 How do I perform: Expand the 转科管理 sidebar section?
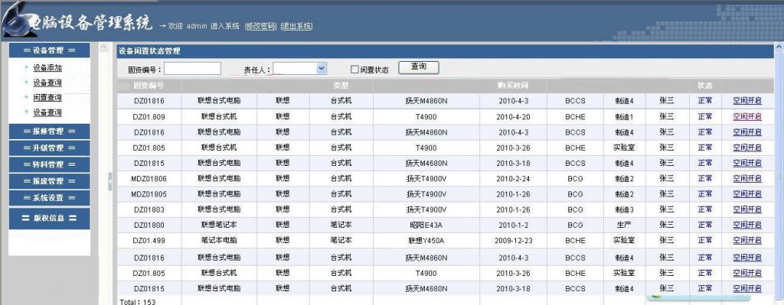(49, 164)
